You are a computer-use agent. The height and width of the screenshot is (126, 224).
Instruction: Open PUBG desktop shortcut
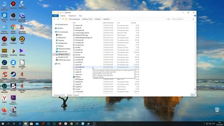pos(5,53)
